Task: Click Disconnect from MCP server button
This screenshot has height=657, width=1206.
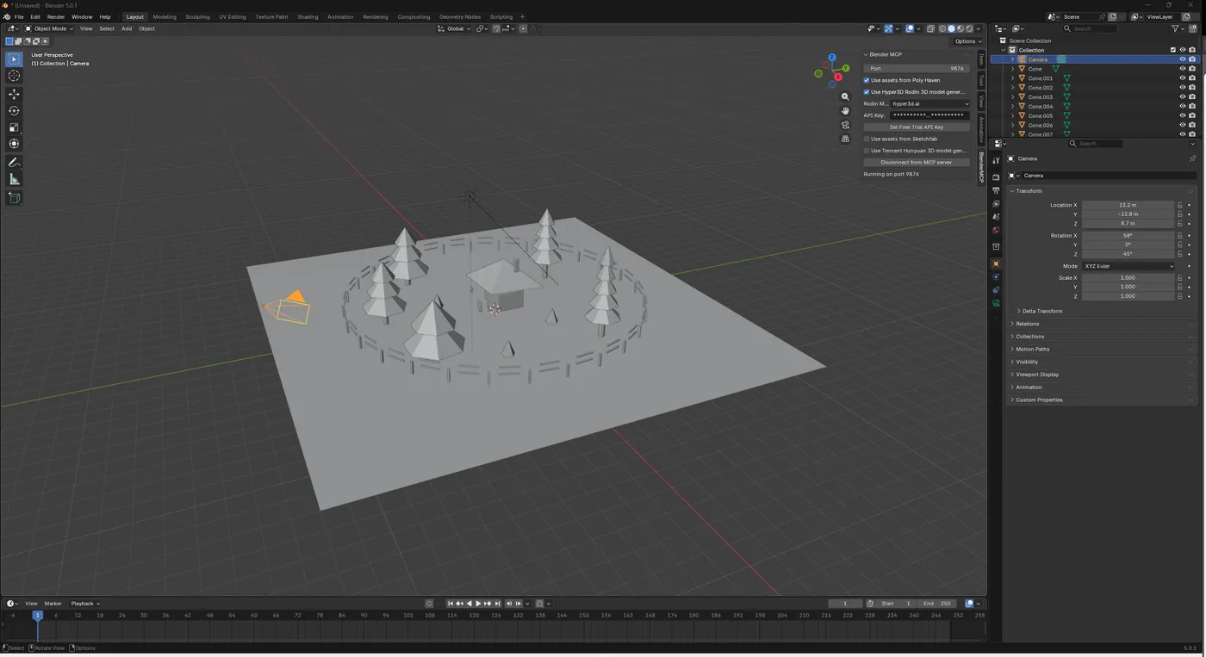Action: pos(916,162)
